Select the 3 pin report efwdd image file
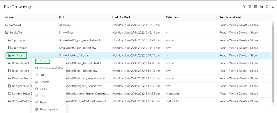 tap(17, 40)
